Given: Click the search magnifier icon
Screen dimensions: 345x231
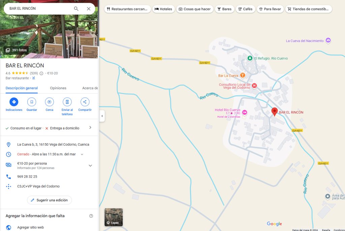Looking at the screenshot, I should [76, 9].
